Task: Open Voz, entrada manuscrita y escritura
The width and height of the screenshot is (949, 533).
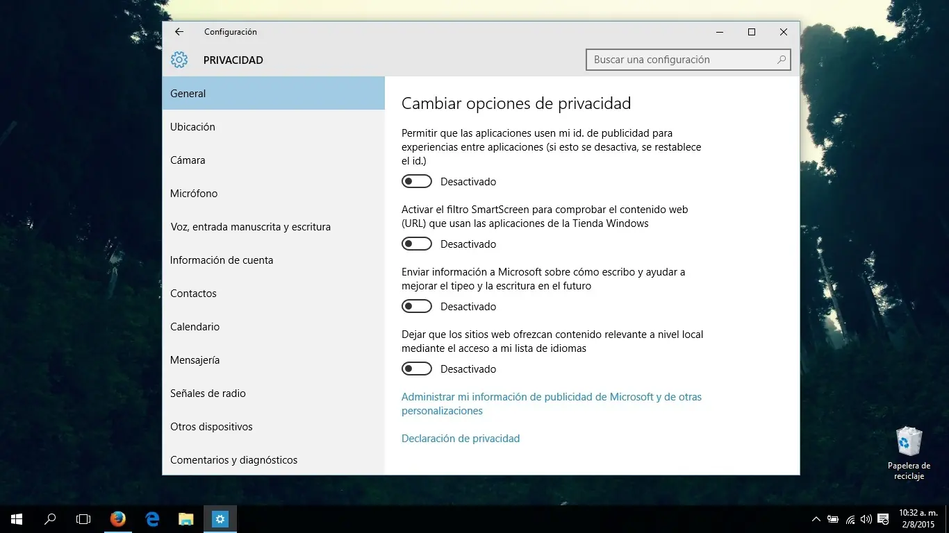Action: (273, 226)
